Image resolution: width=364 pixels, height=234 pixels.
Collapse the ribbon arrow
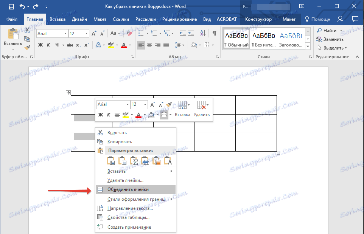click(x=357, y=57)
